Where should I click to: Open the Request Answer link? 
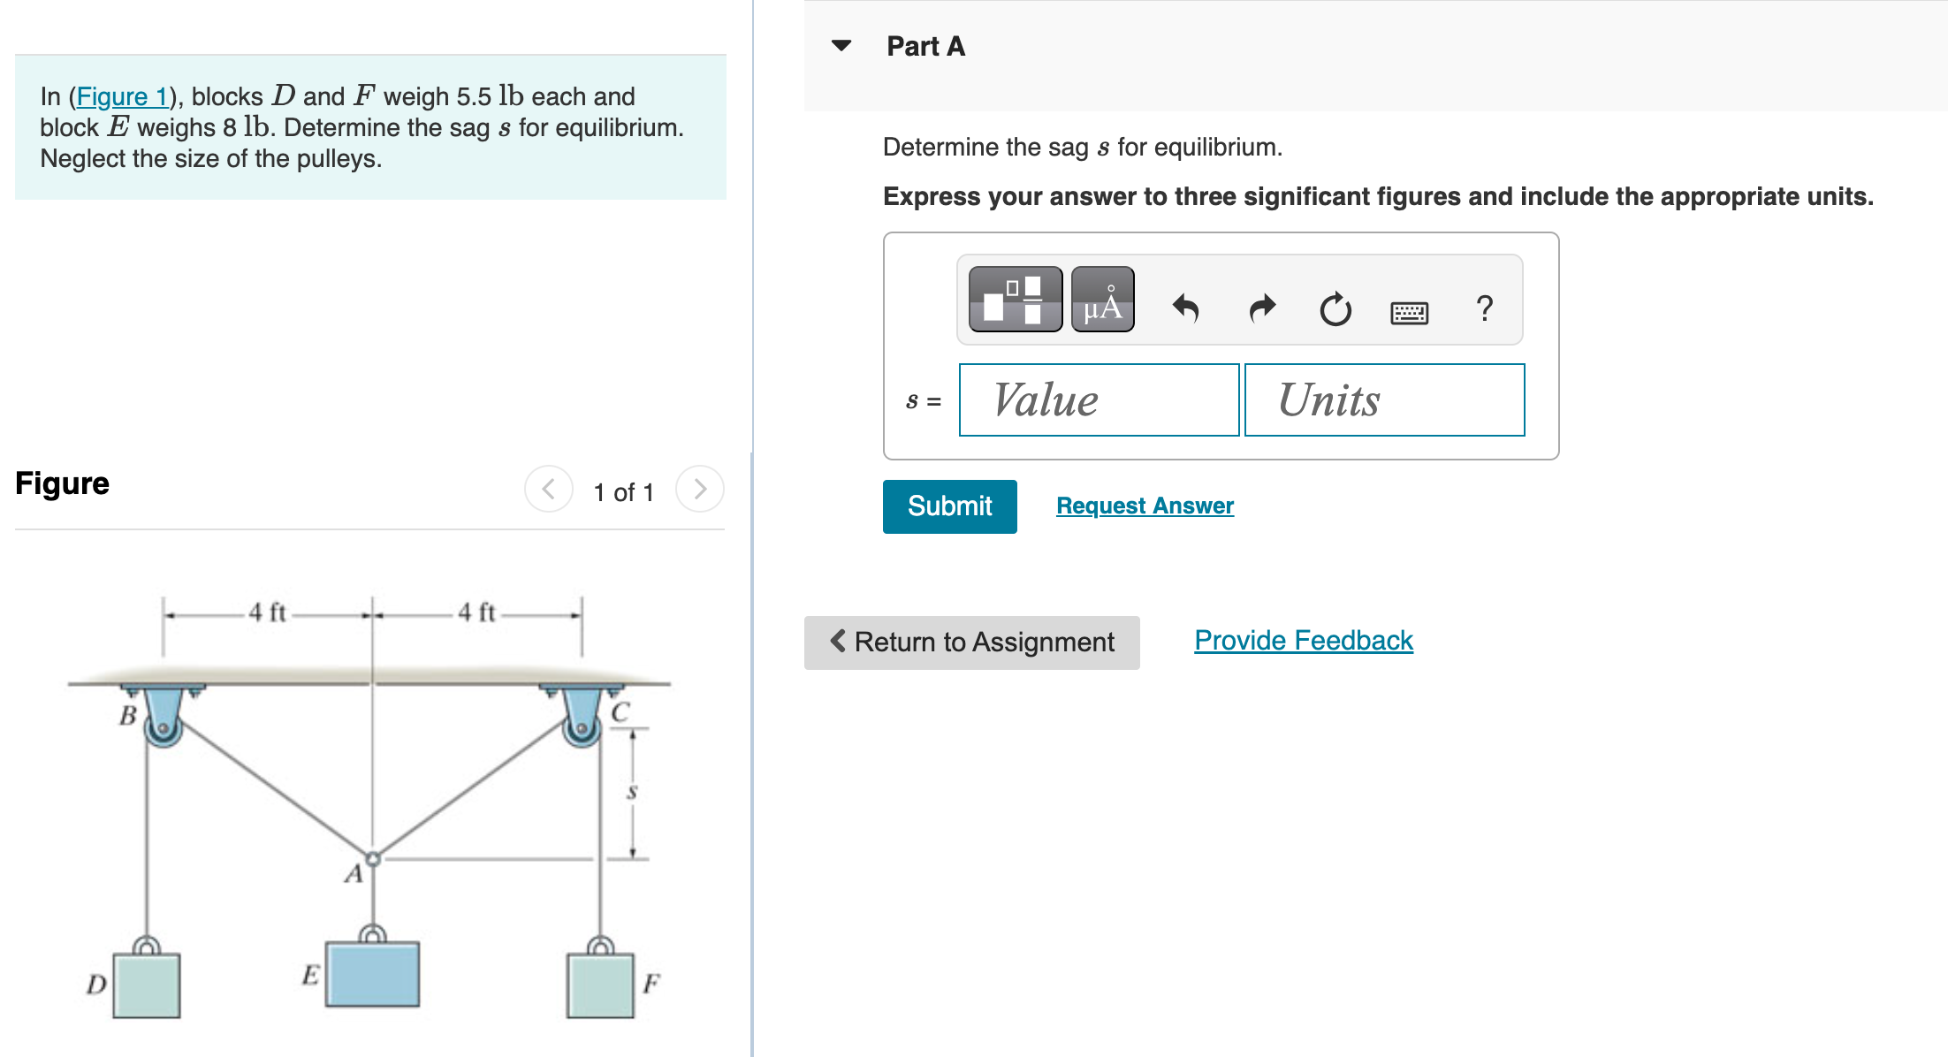click(1145, 505)
